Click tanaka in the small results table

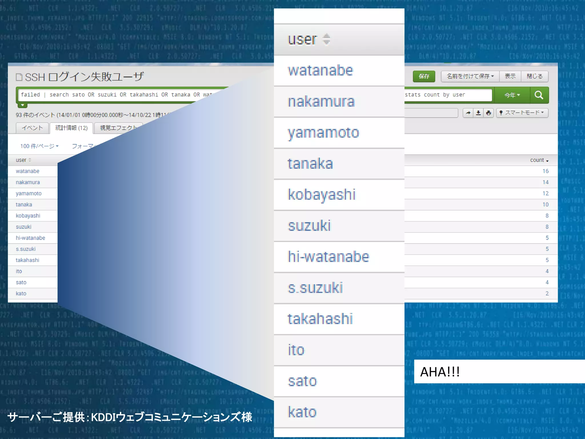24,205
